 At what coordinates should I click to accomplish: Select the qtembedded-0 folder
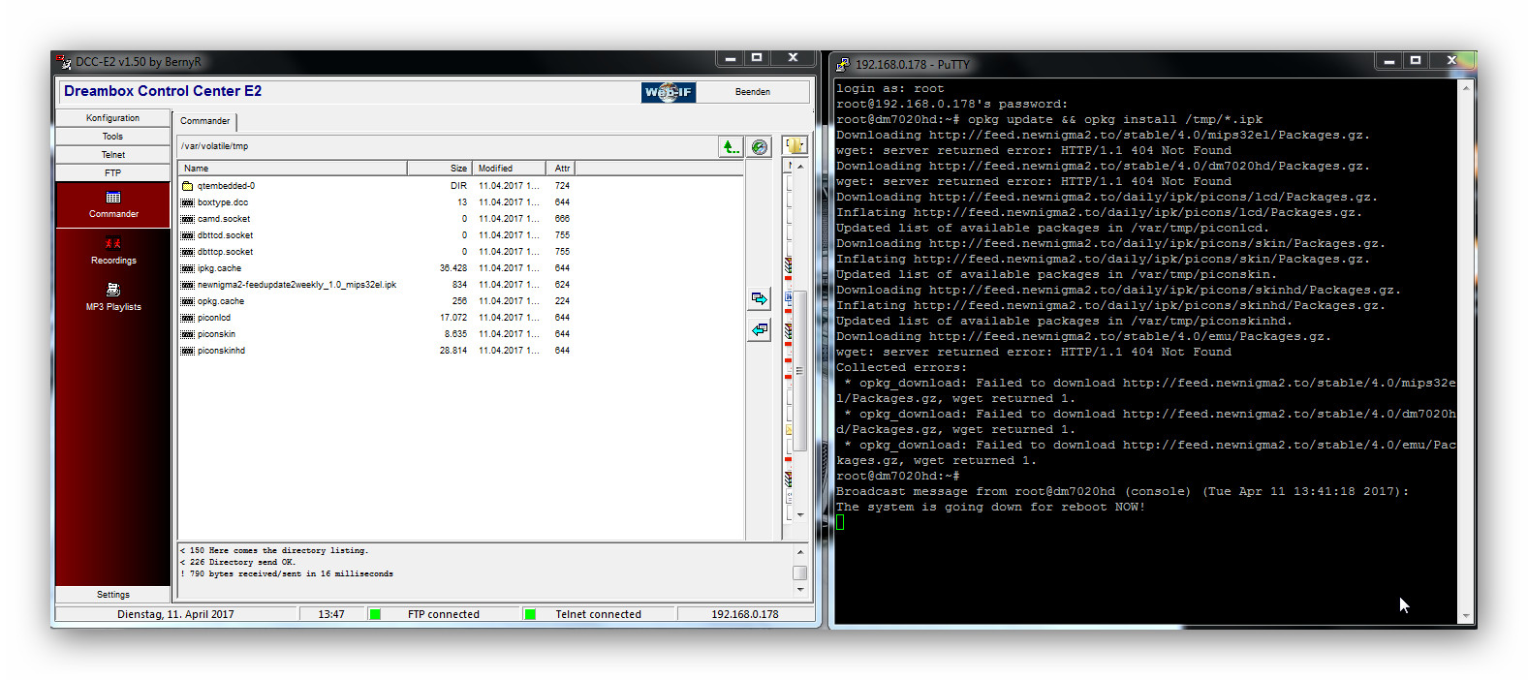[226, 186]
